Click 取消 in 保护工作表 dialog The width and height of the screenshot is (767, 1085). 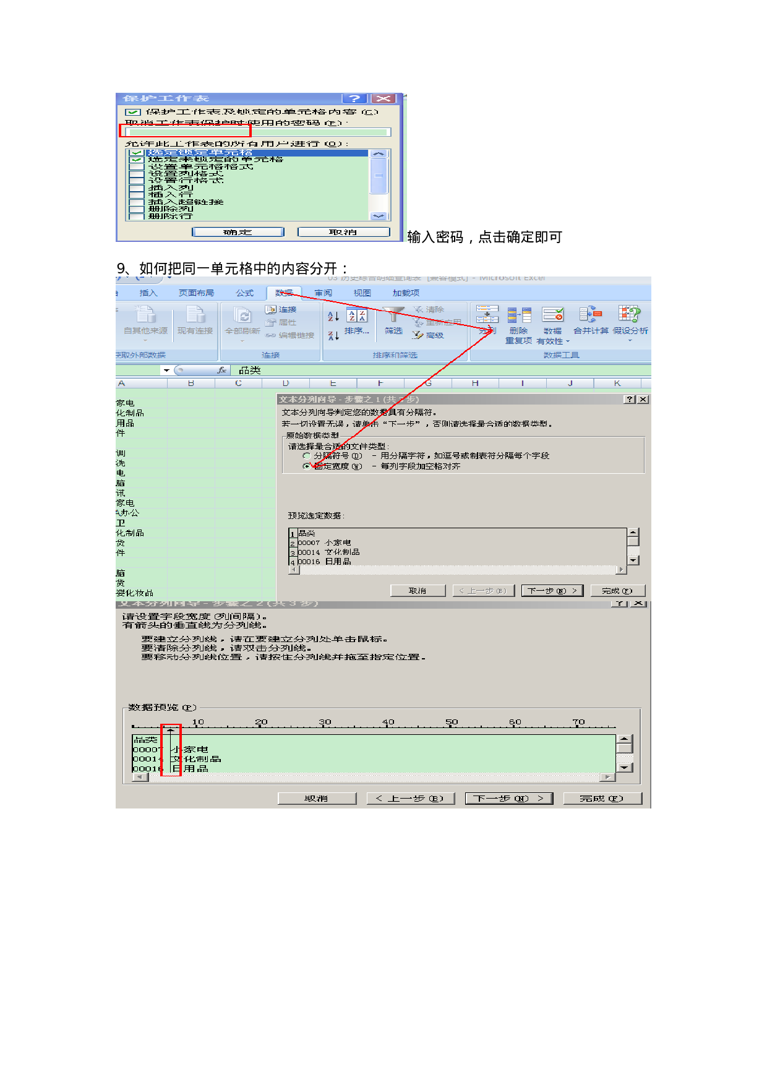coord(344,232)
